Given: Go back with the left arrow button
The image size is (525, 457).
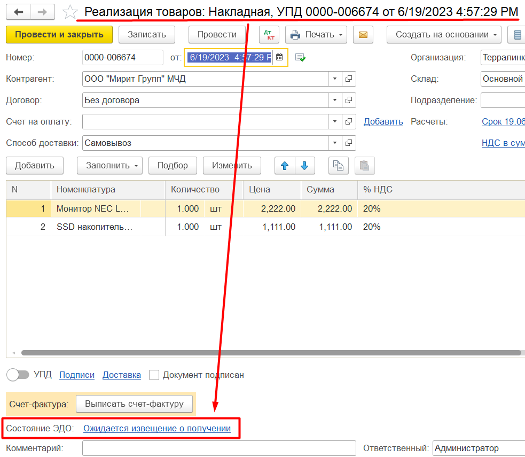Looking at the screenshot, I should [x=18, y=12].
